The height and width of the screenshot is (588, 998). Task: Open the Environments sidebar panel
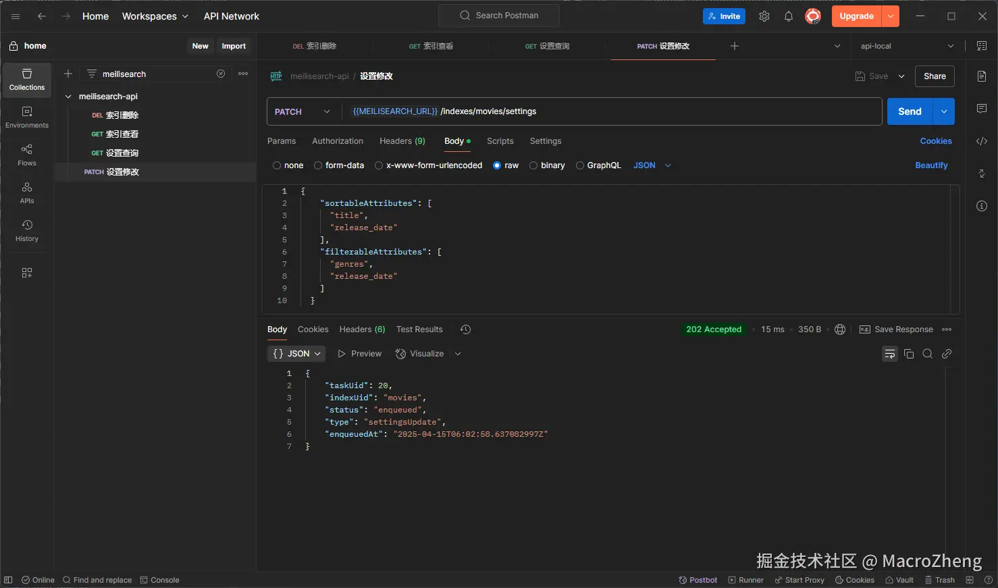[27, 117]
